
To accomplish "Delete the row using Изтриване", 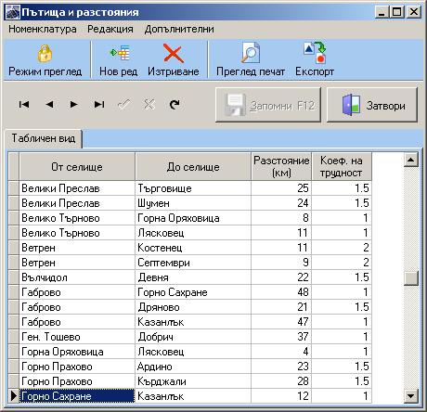I will tap(173, 60).
